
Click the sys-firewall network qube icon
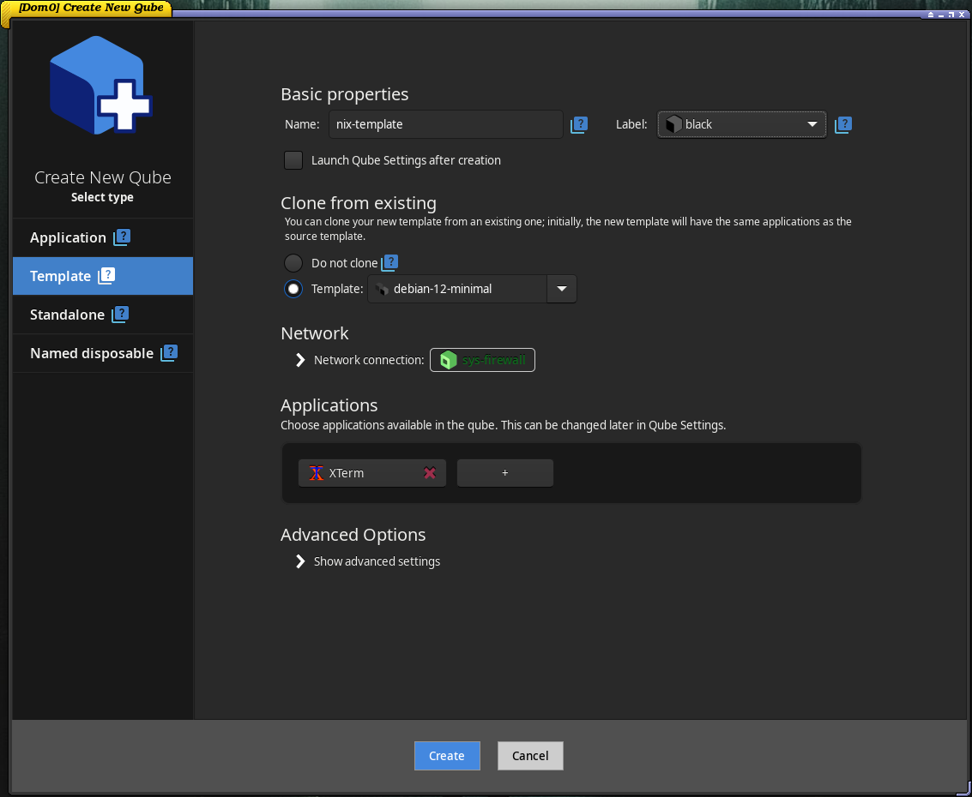click(448, 360)
